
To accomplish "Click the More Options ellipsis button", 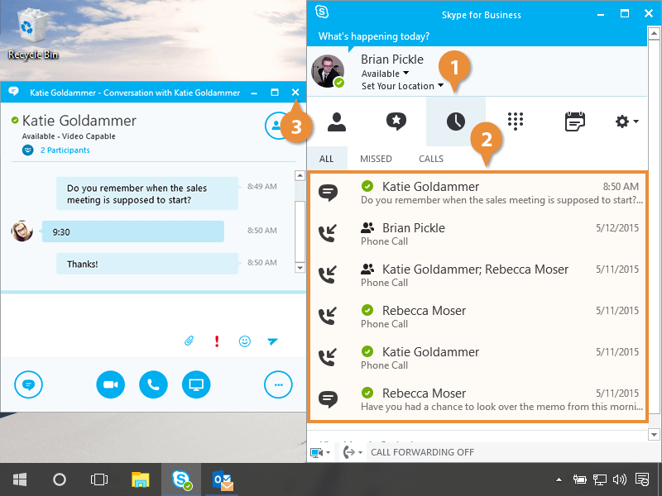I will pos(278,384).
